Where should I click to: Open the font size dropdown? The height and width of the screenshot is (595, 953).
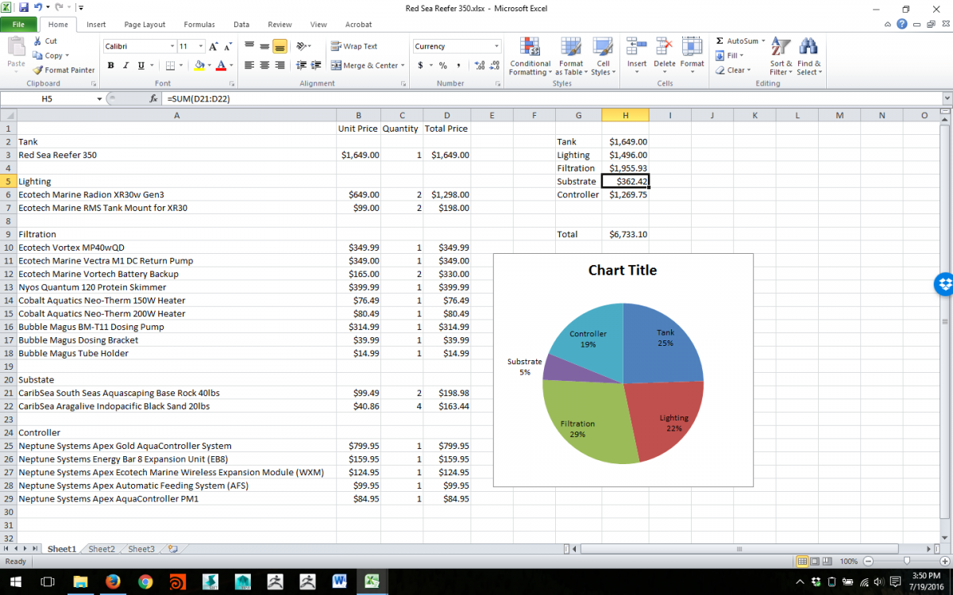click(x=201, y=47)
